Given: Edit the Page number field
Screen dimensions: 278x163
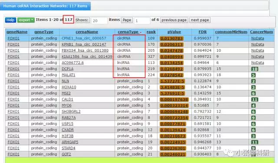Looking at the screenshot, I should [142, 21].
